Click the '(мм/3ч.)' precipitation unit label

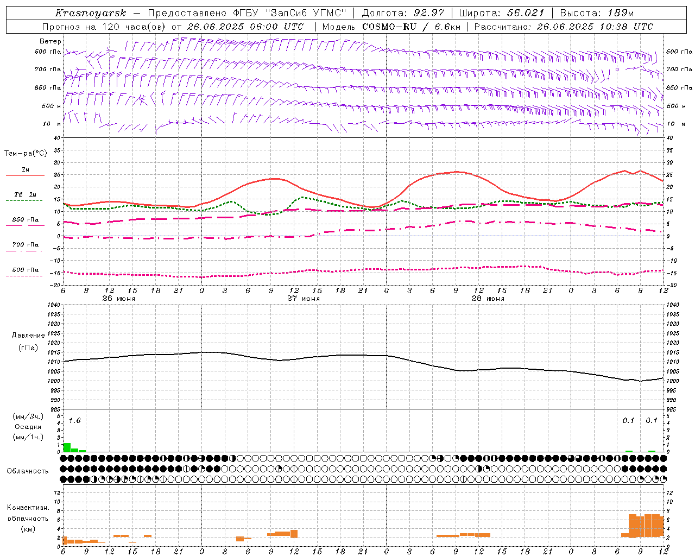pyautogui.click(x=28, y=416)
